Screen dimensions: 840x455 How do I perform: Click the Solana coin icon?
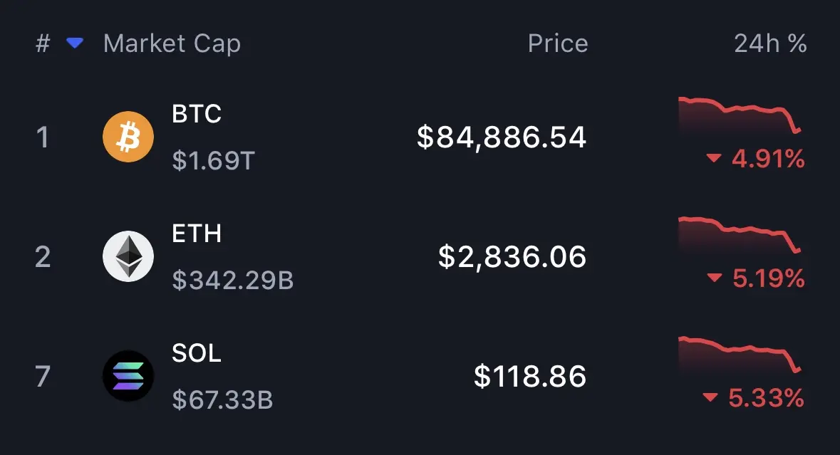[x=128, y=376]
